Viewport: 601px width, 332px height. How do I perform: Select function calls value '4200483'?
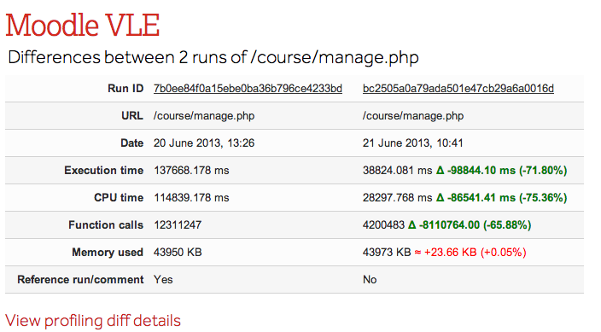coord(383,224)
